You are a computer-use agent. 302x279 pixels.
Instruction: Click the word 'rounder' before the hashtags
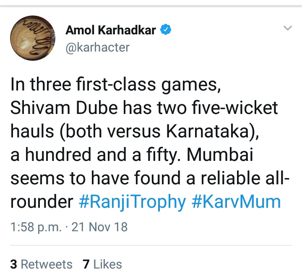click(42, 202)
